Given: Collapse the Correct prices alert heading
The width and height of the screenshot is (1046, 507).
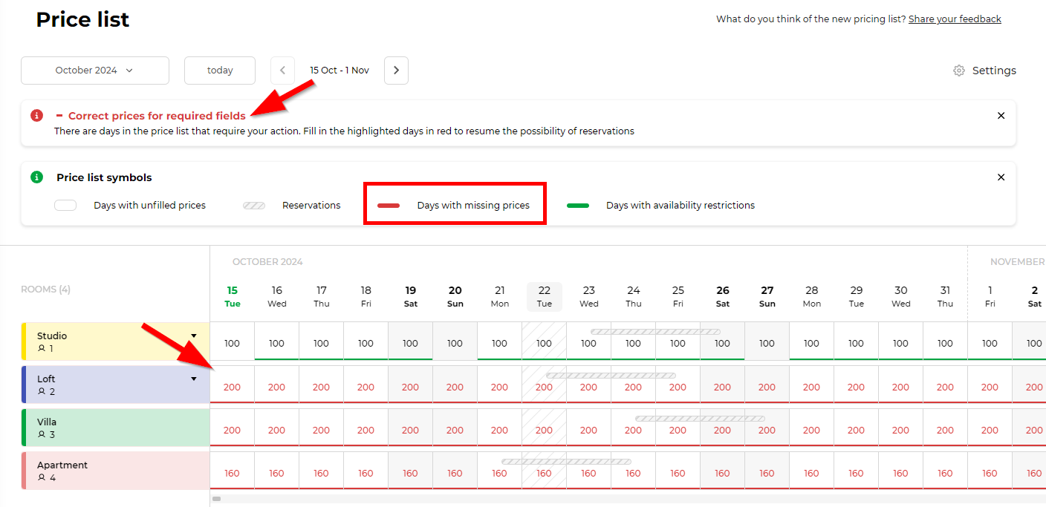Looking at the screenshot, I should pos(59,116).
